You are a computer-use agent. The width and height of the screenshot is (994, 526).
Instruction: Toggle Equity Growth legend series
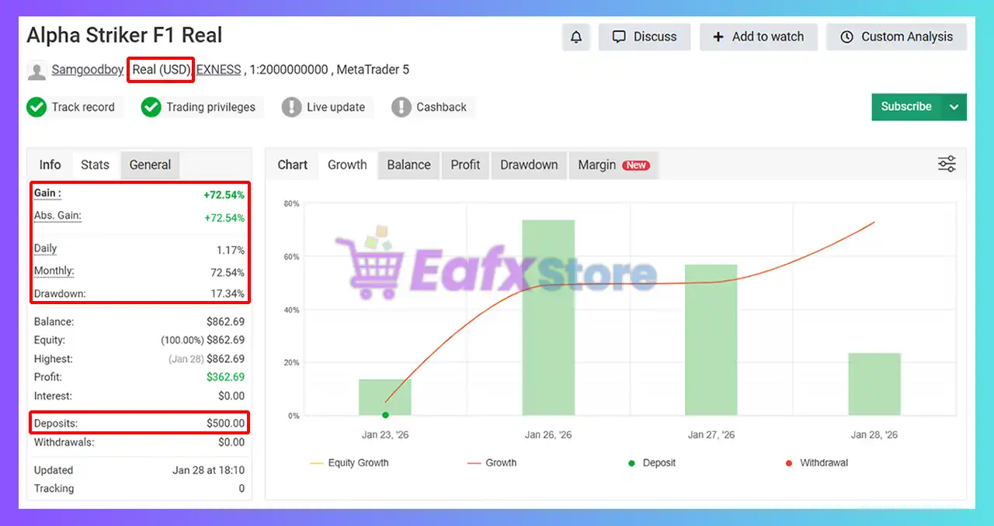pos(349,463)
